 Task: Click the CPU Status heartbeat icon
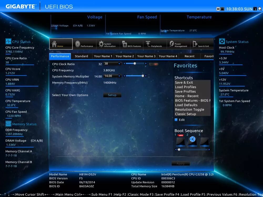pos(8,41)
